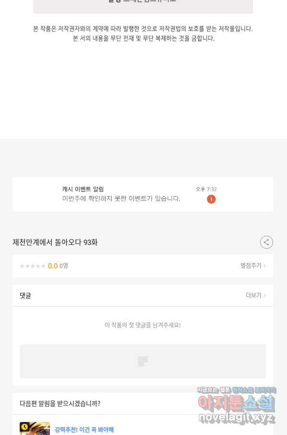
Task: Click the 댓글 section header
Action: pos(25,295)
